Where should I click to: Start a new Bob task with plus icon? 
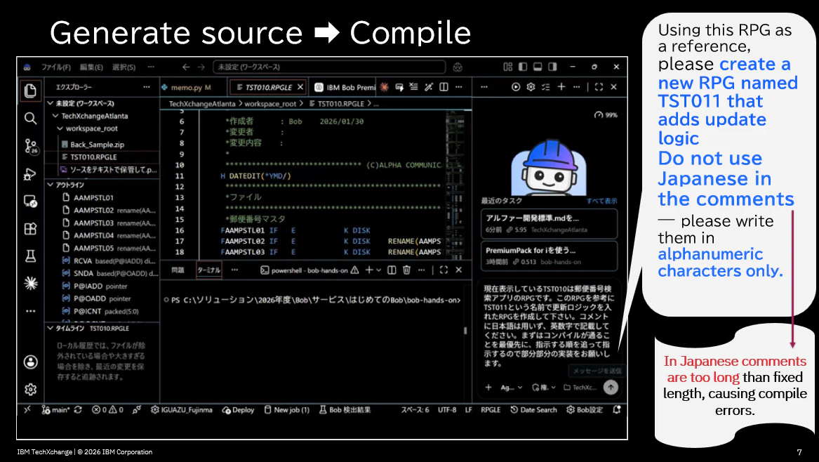pos(561,87)
